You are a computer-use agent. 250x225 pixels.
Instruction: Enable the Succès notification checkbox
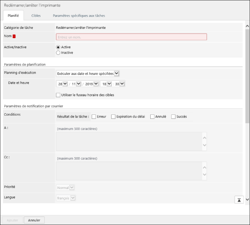[x=173, y=117]
